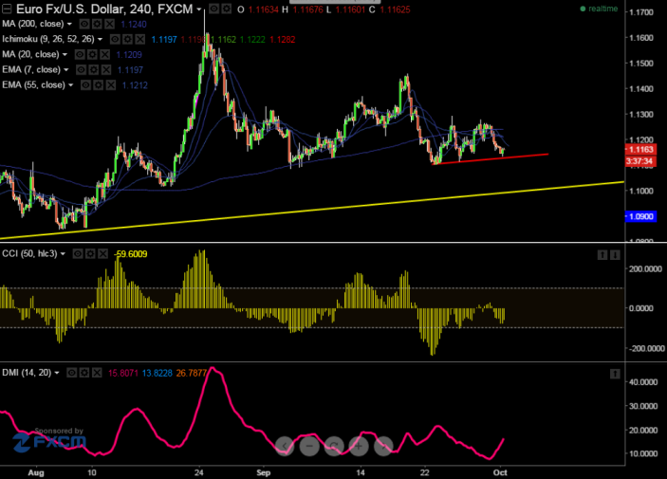Toggle visibility of the main EURUSD series
The height and width of the screenshot is (479, 667).
tap(214, 9)
